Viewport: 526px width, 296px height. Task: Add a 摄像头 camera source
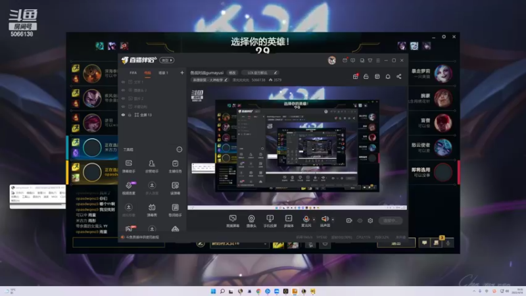(251, 221)
